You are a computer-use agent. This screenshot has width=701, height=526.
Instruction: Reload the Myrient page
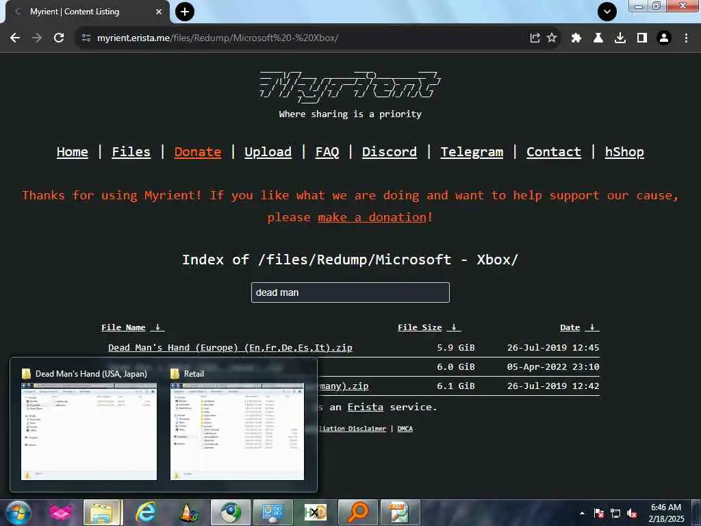pos(59,38)
